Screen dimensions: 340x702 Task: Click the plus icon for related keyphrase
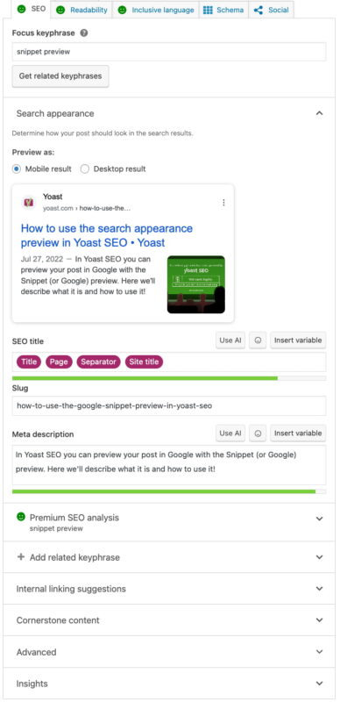click(x=20, y=557)
